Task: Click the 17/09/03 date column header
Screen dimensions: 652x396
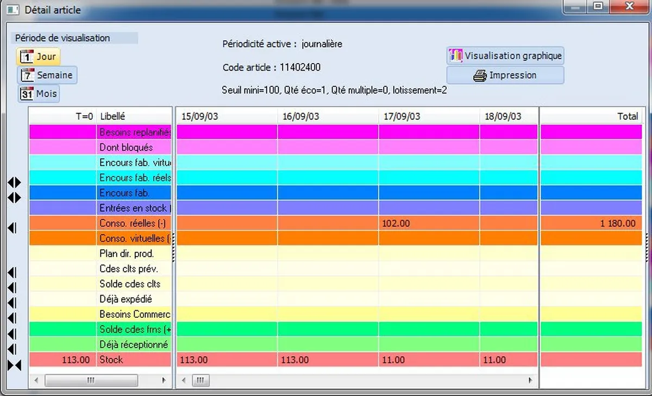Action: point(429,116)
